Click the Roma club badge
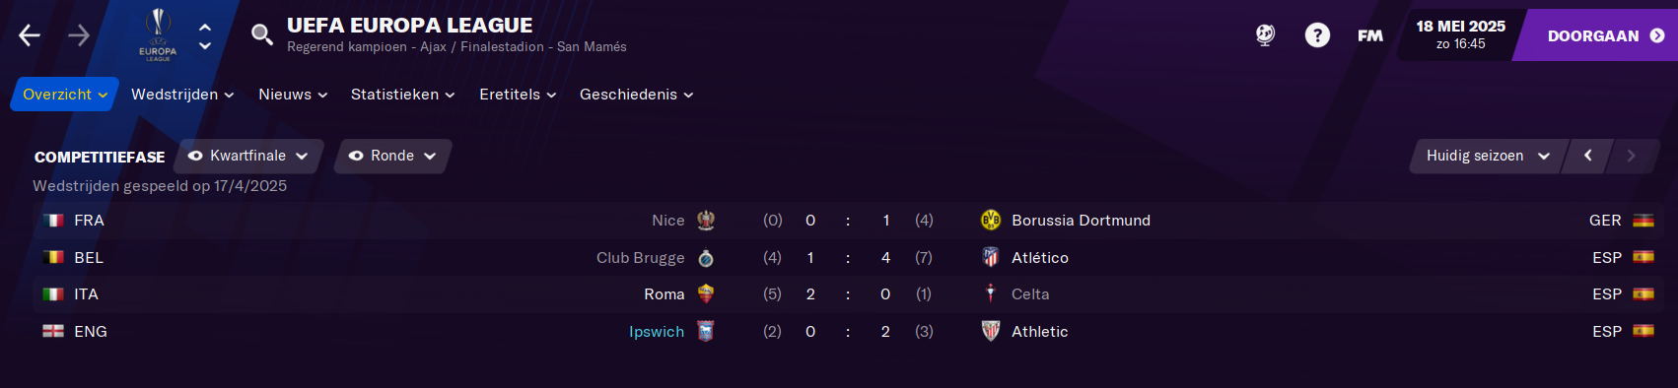The width and height of the screenshot is (1678, 388). click(706, 293)
